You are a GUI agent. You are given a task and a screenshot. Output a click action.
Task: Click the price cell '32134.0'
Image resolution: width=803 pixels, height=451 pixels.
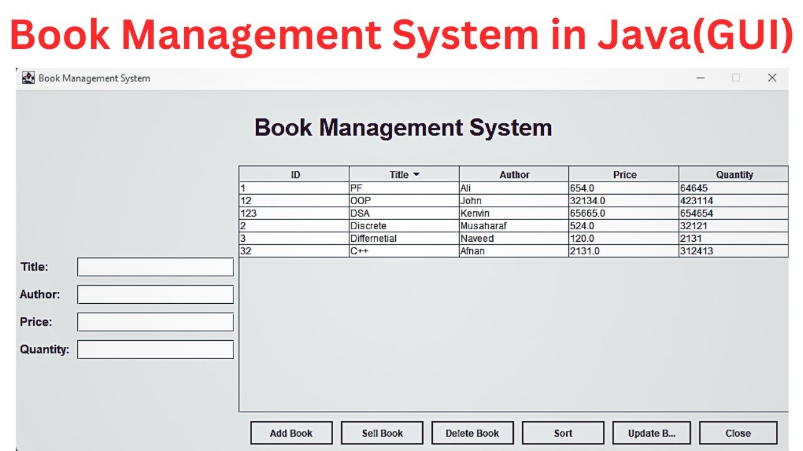tap(624, 200)
